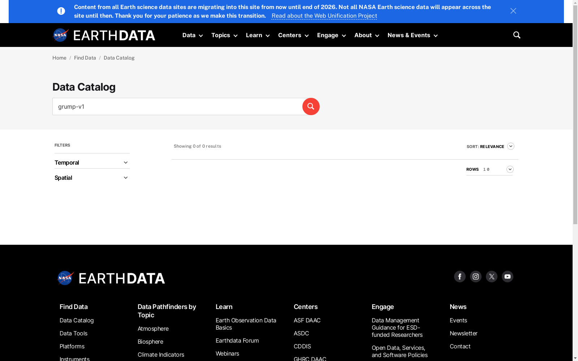This screenshot has height=361, width=578.
Task: Open footer Climate Indicators link
Action: pos(161,355)
